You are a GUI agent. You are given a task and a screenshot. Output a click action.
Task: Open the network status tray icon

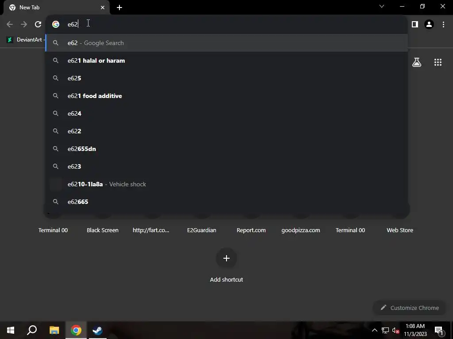(x=385, y=330)
